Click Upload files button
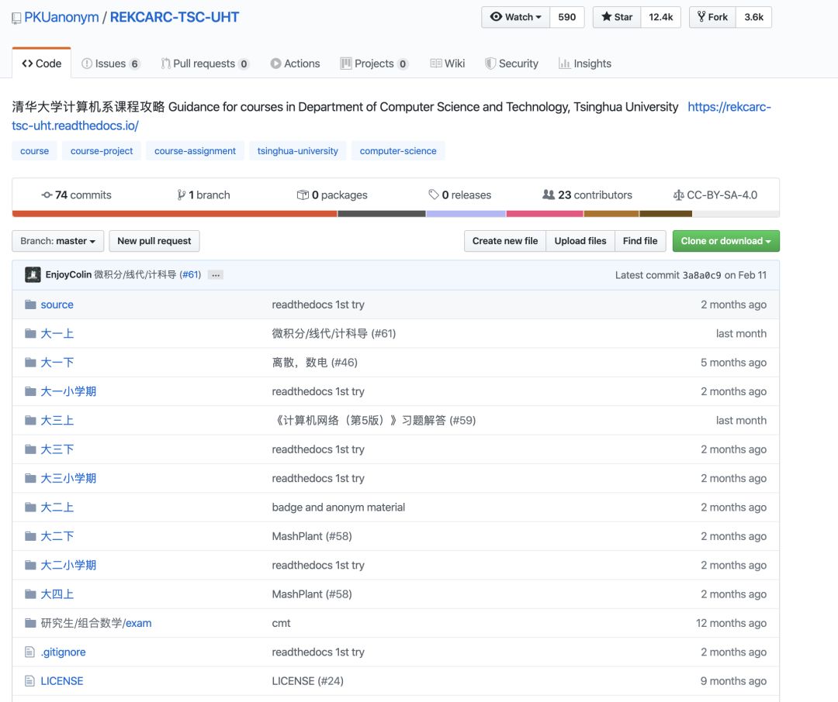 coord(580,241)
